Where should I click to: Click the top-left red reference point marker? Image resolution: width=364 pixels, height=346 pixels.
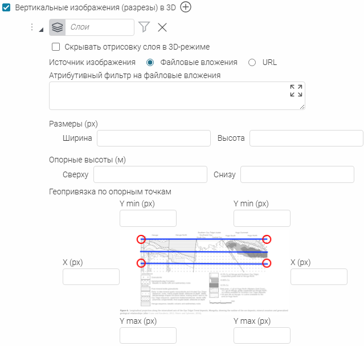coord(141,239)
